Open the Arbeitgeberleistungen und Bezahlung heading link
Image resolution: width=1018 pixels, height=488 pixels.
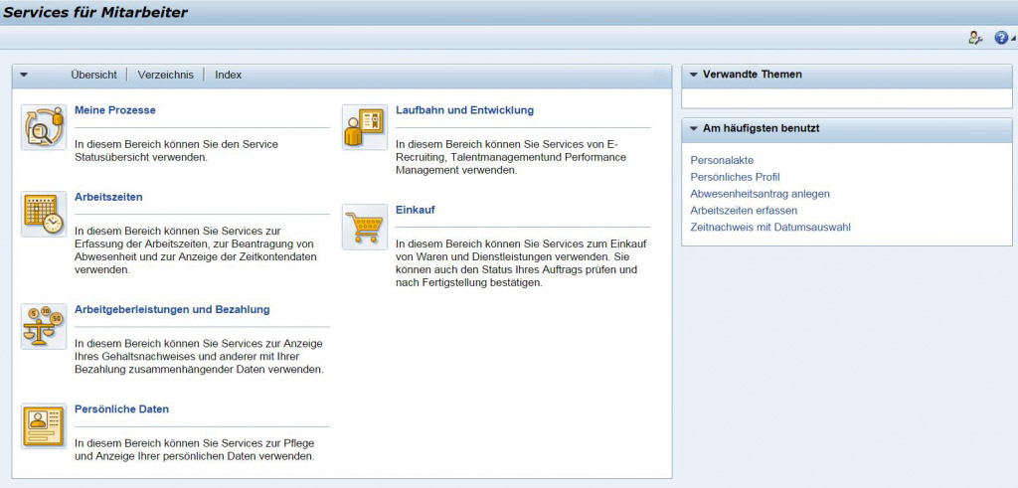172,309
